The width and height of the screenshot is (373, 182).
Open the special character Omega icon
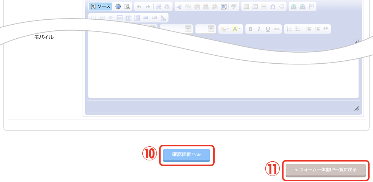(273, 7)
